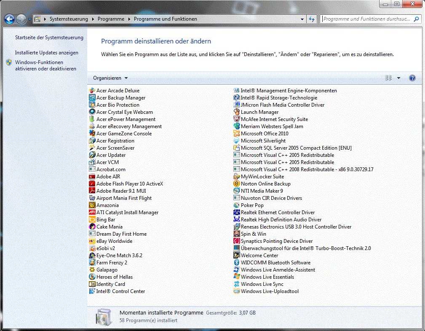
Task: Select Renesas Electronics USB 3.0 Host Controller entry
Action: coord(292,227)
